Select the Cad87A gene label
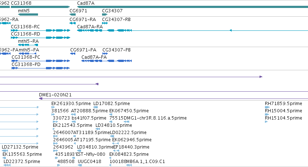Viewport: 308px width, 167px height. coord(86,3)
